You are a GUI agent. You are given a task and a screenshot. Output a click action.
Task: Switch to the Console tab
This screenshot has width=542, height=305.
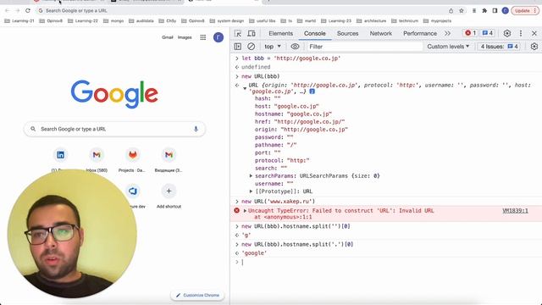tap(314, 34)
